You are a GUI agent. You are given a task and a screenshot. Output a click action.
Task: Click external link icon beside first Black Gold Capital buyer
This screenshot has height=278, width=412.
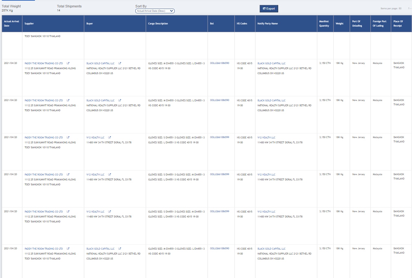[x=120, y=63]
